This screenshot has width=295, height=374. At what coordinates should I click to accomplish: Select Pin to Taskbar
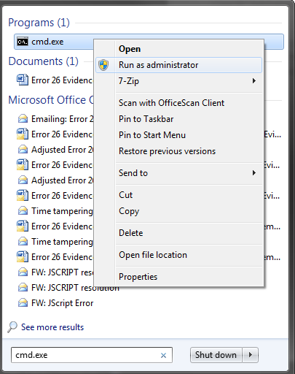(x=146, y=119)
